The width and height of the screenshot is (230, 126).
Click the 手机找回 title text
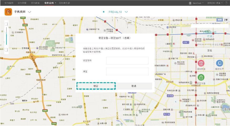click(20, 12)
